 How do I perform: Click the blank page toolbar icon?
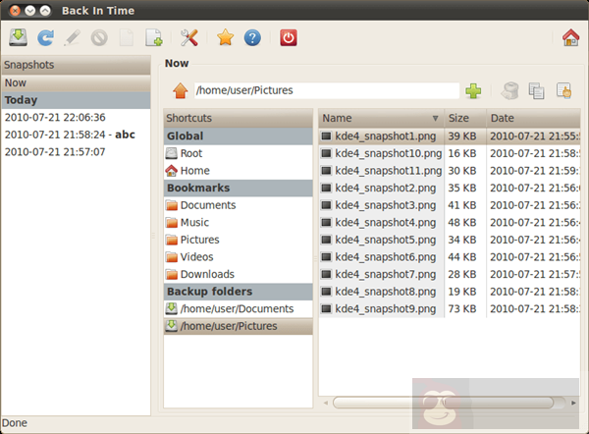[127, 37]
